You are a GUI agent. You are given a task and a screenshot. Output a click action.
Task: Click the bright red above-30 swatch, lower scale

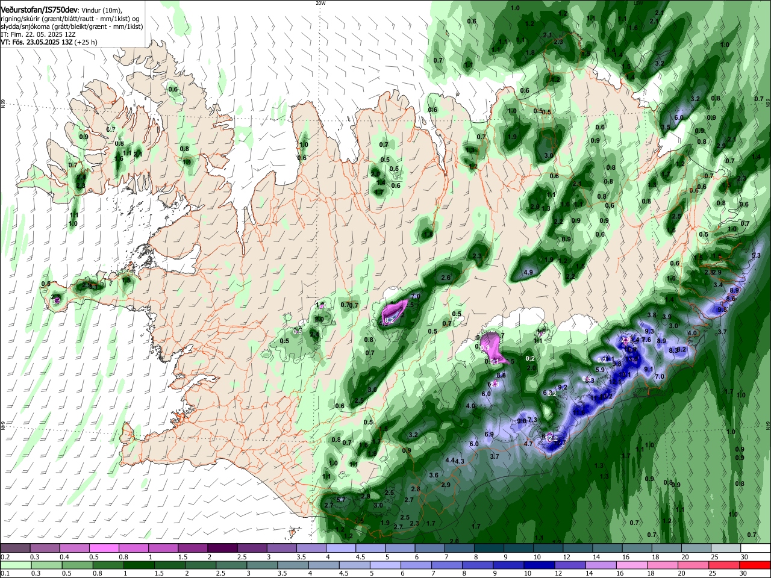[x=755, y=565]
